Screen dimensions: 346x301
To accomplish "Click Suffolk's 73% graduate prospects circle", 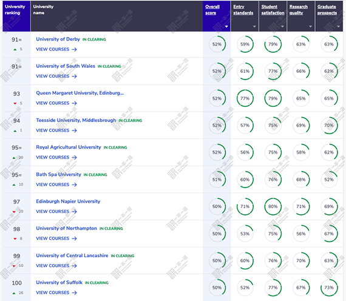I will coord(329,288).
